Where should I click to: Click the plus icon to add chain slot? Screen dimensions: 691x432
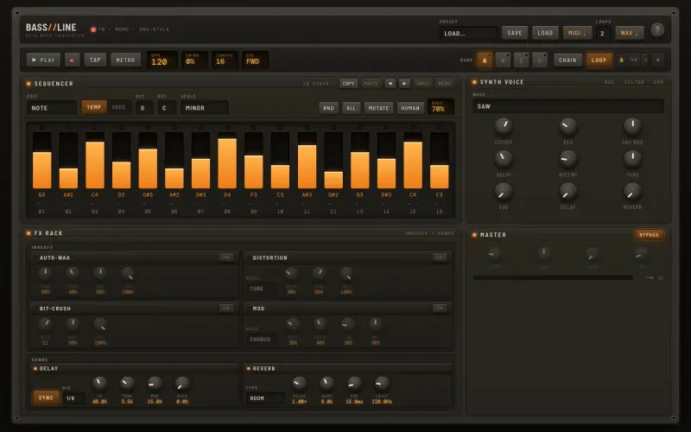click(658, 60)
